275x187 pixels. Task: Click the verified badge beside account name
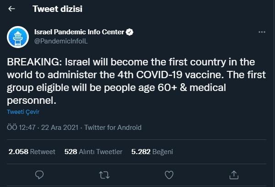coord(130,32)
